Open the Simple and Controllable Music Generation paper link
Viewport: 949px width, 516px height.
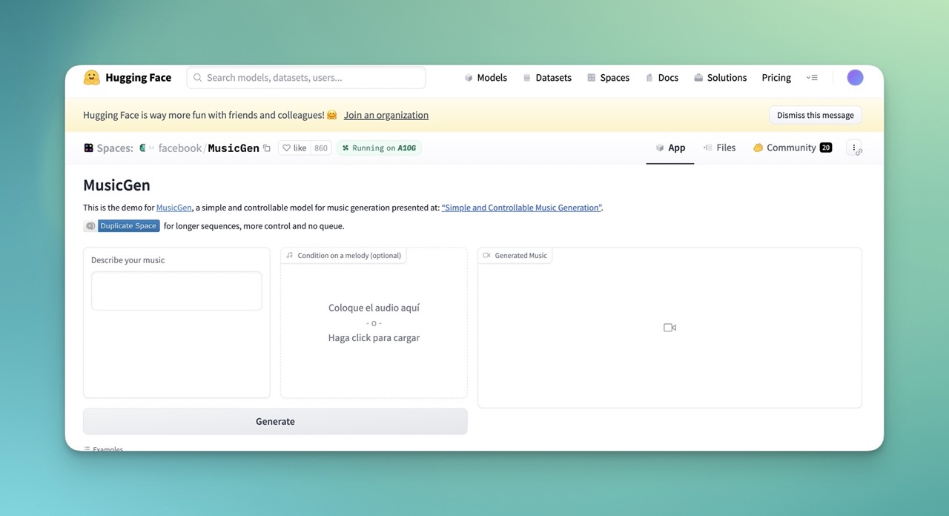[x=521, y=208]
